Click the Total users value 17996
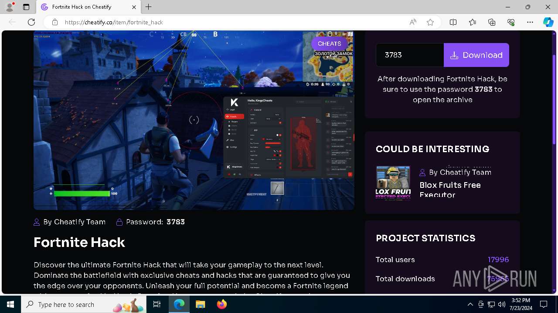Screen dimensions: 558x313 click(x=498, y=260)
